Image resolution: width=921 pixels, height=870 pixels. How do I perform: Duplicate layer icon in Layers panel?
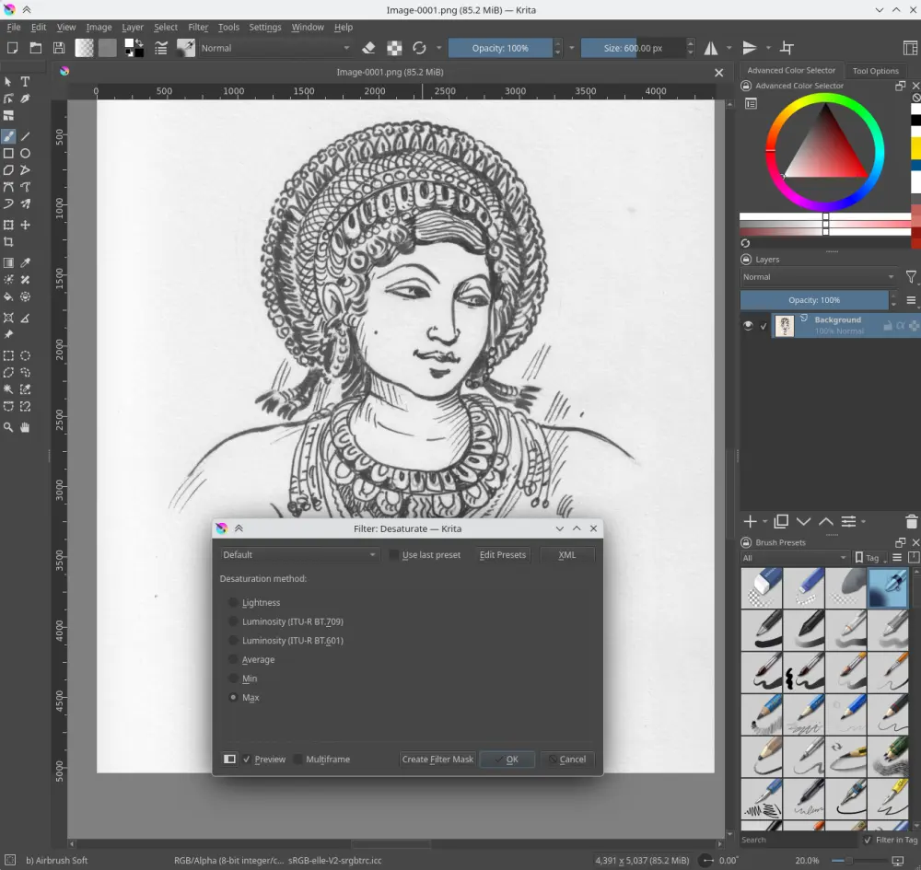(781, 521)
